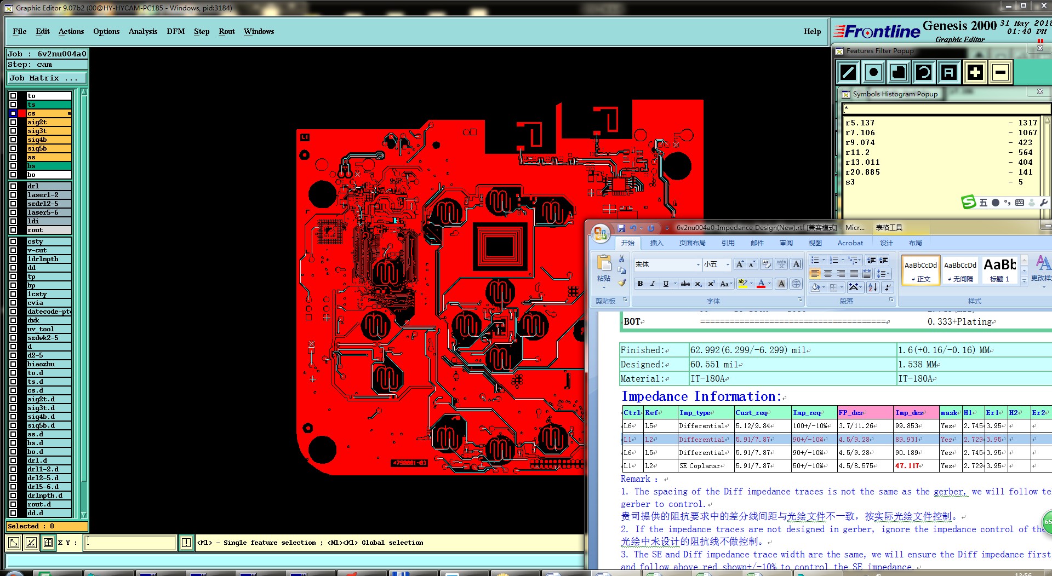Toggle visibility checkbox for layer 'sig2t'
The image size is (1052, 576).
click(x=13, y=122)
